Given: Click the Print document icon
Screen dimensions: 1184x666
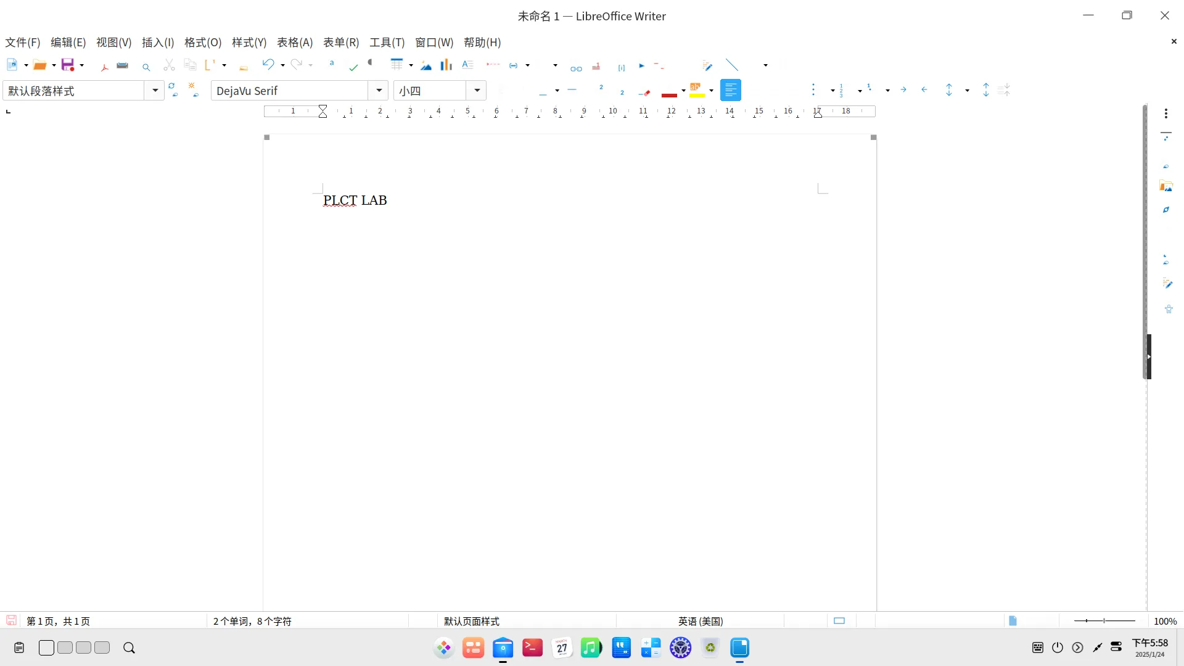Looking at the screenshot, I should [123, 65].
